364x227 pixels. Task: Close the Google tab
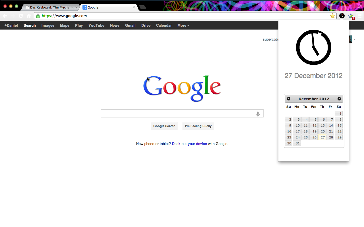(x=134, y=7)
